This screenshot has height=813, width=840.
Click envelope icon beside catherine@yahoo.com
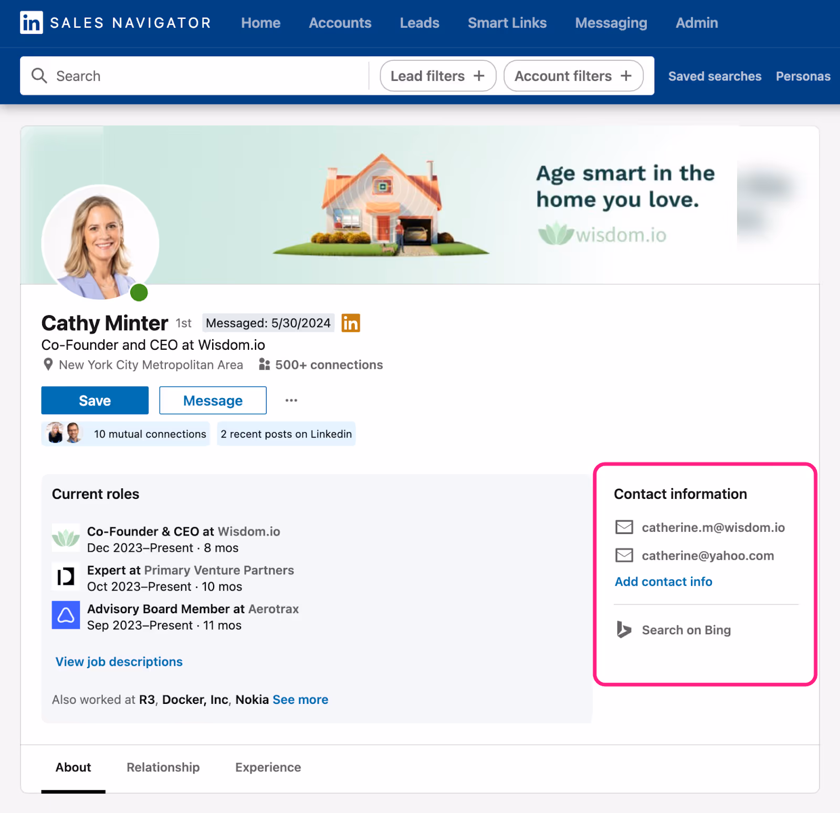tap(624, 555)
